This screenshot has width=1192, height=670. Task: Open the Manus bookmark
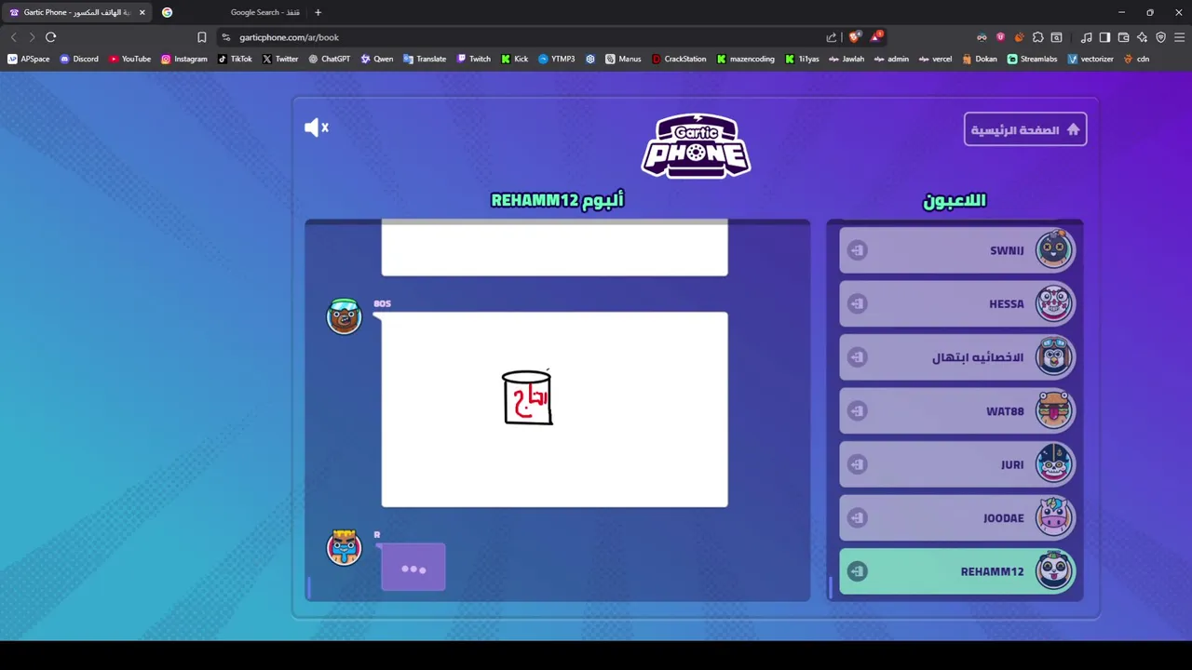[623, 59]
